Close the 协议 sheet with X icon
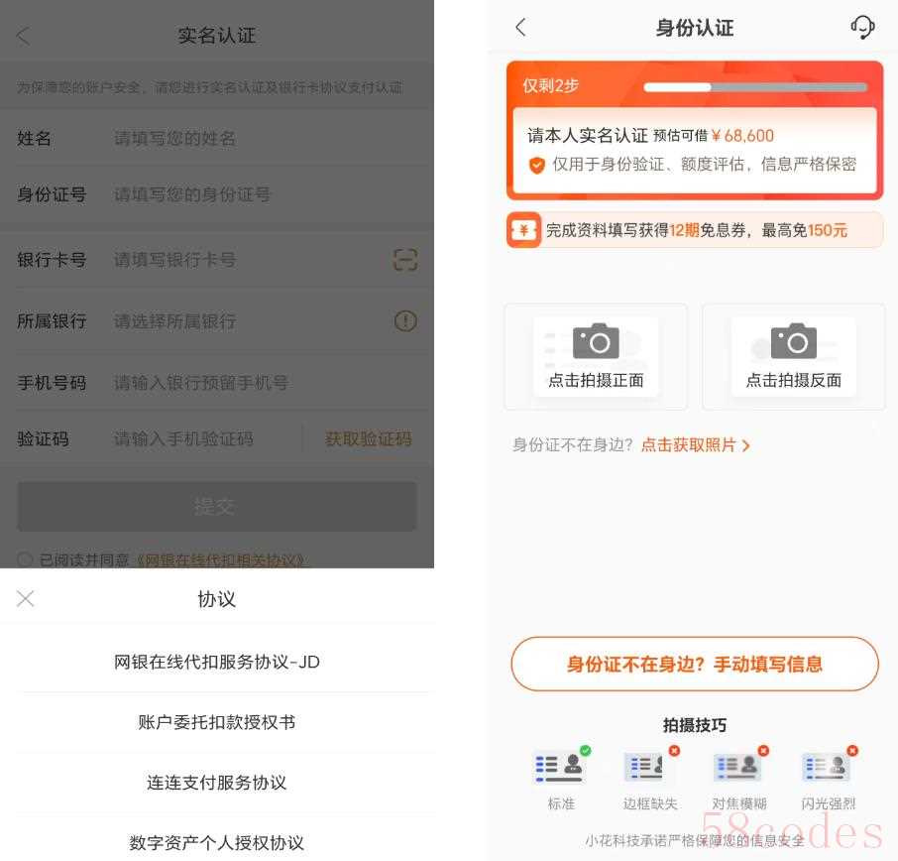Image resolution: width=898 pixels, height=861 pixels. pyautogui.click(x=26, y=598)
